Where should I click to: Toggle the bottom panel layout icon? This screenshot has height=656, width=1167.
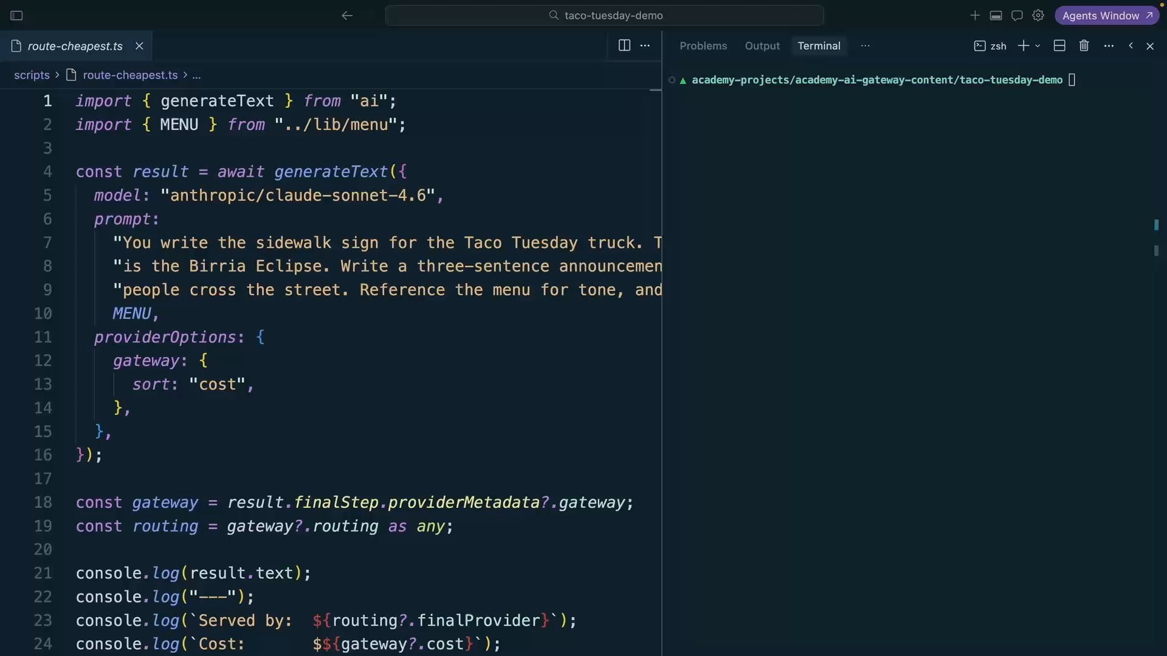(996, 16)
